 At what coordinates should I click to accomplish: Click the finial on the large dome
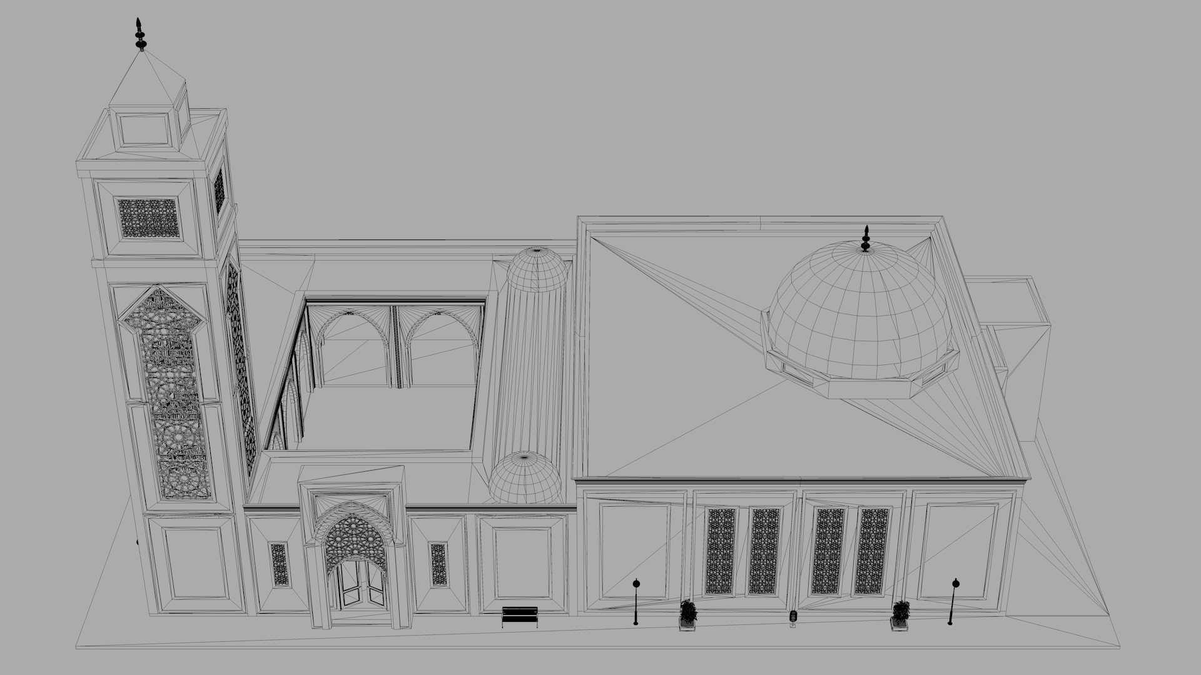(x=866, y=239)
